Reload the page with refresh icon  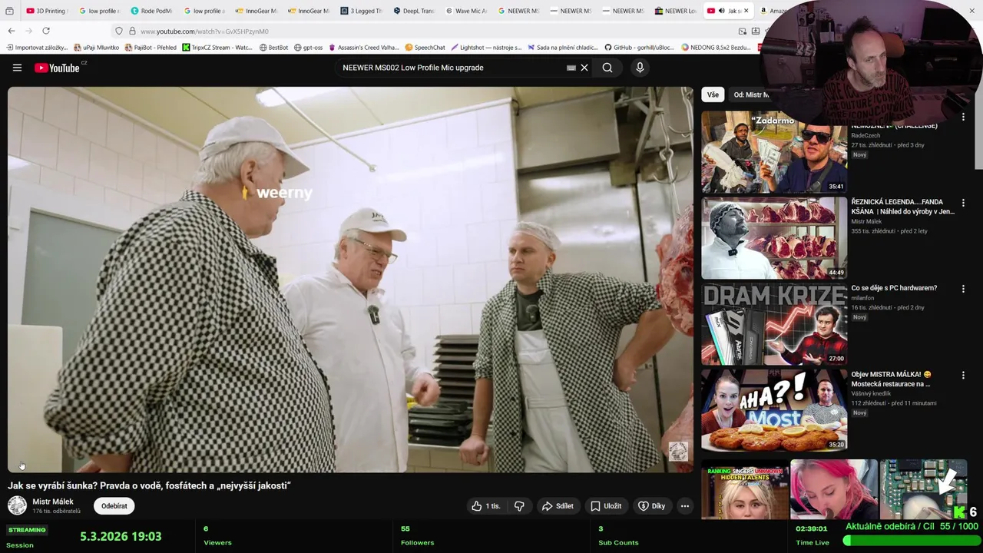click(x=46, y=31)
